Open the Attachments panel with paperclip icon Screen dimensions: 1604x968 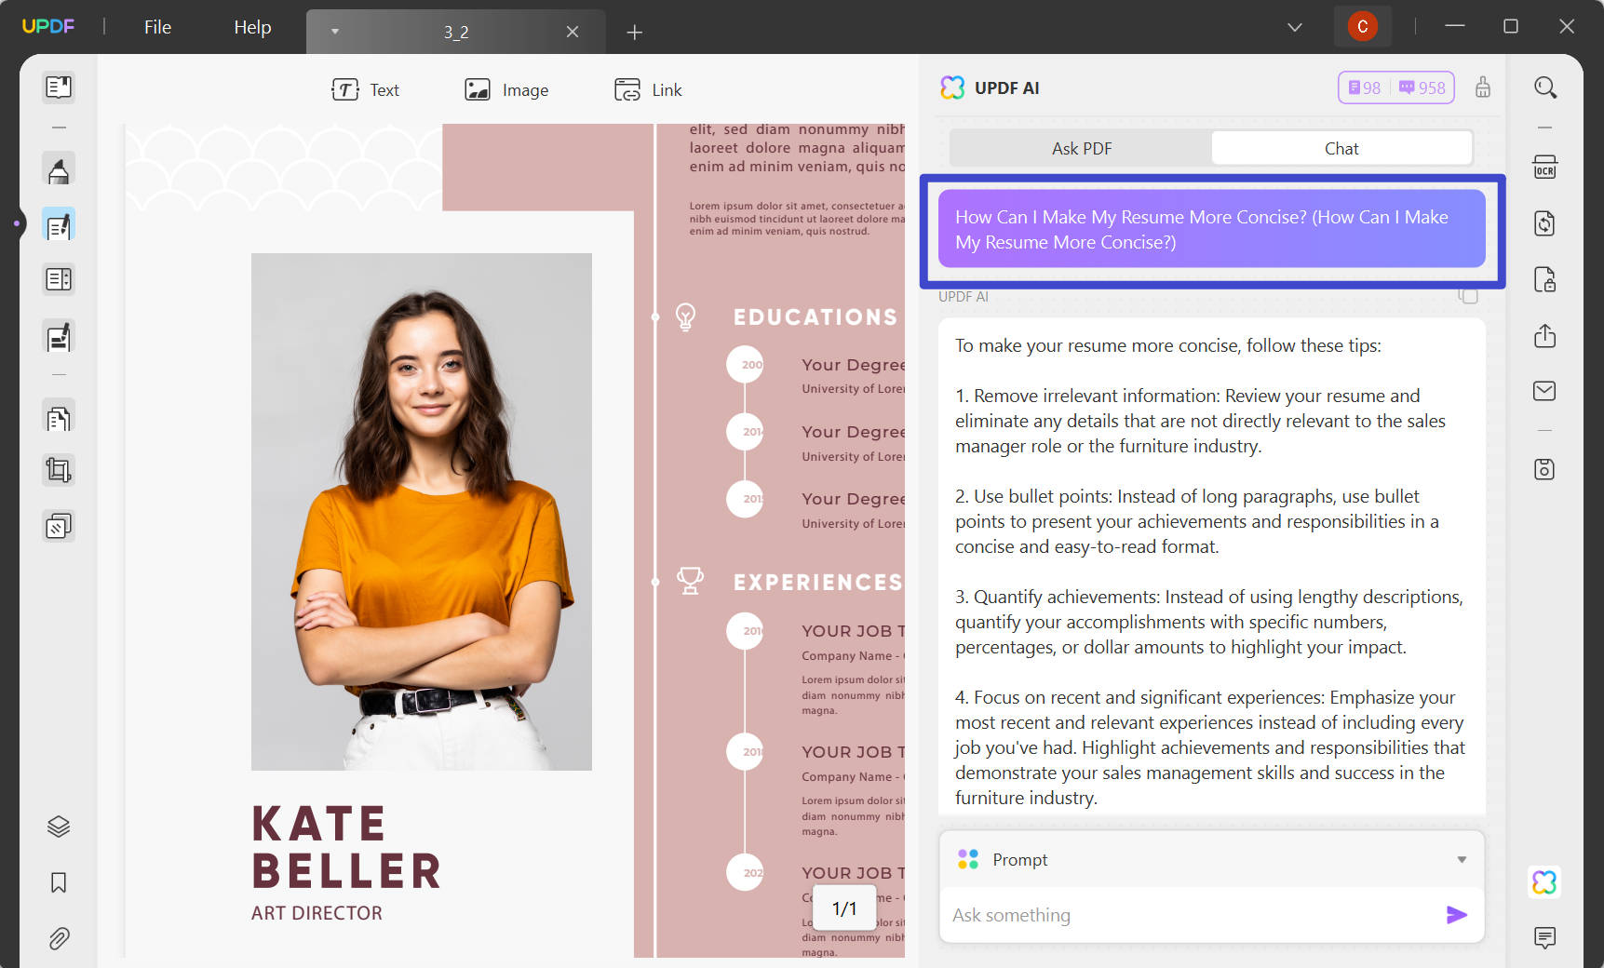click(x=59, y=938)
